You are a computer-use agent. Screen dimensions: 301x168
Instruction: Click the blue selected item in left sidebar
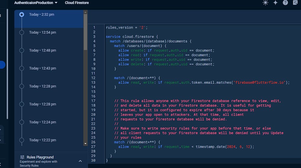(2, 65)
